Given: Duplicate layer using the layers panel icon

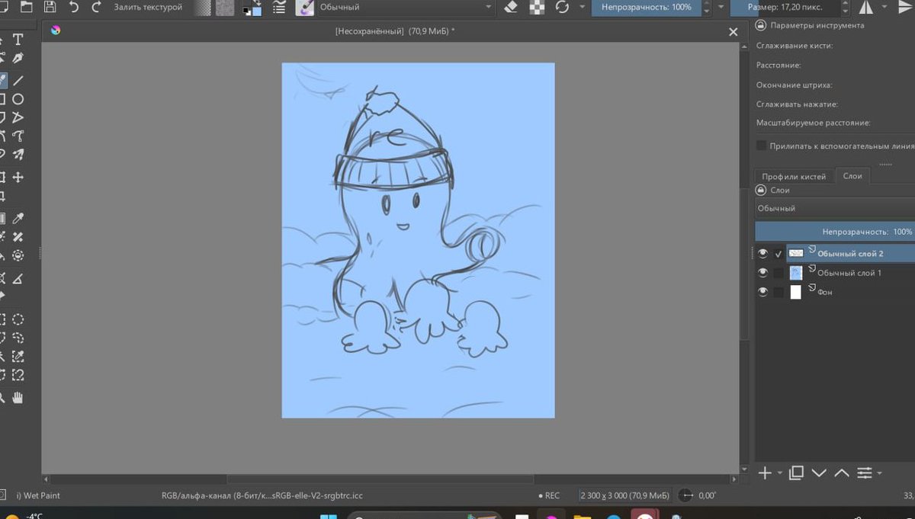Looking at the screenshot, I should pyautogui.click(x=796, y=473).
